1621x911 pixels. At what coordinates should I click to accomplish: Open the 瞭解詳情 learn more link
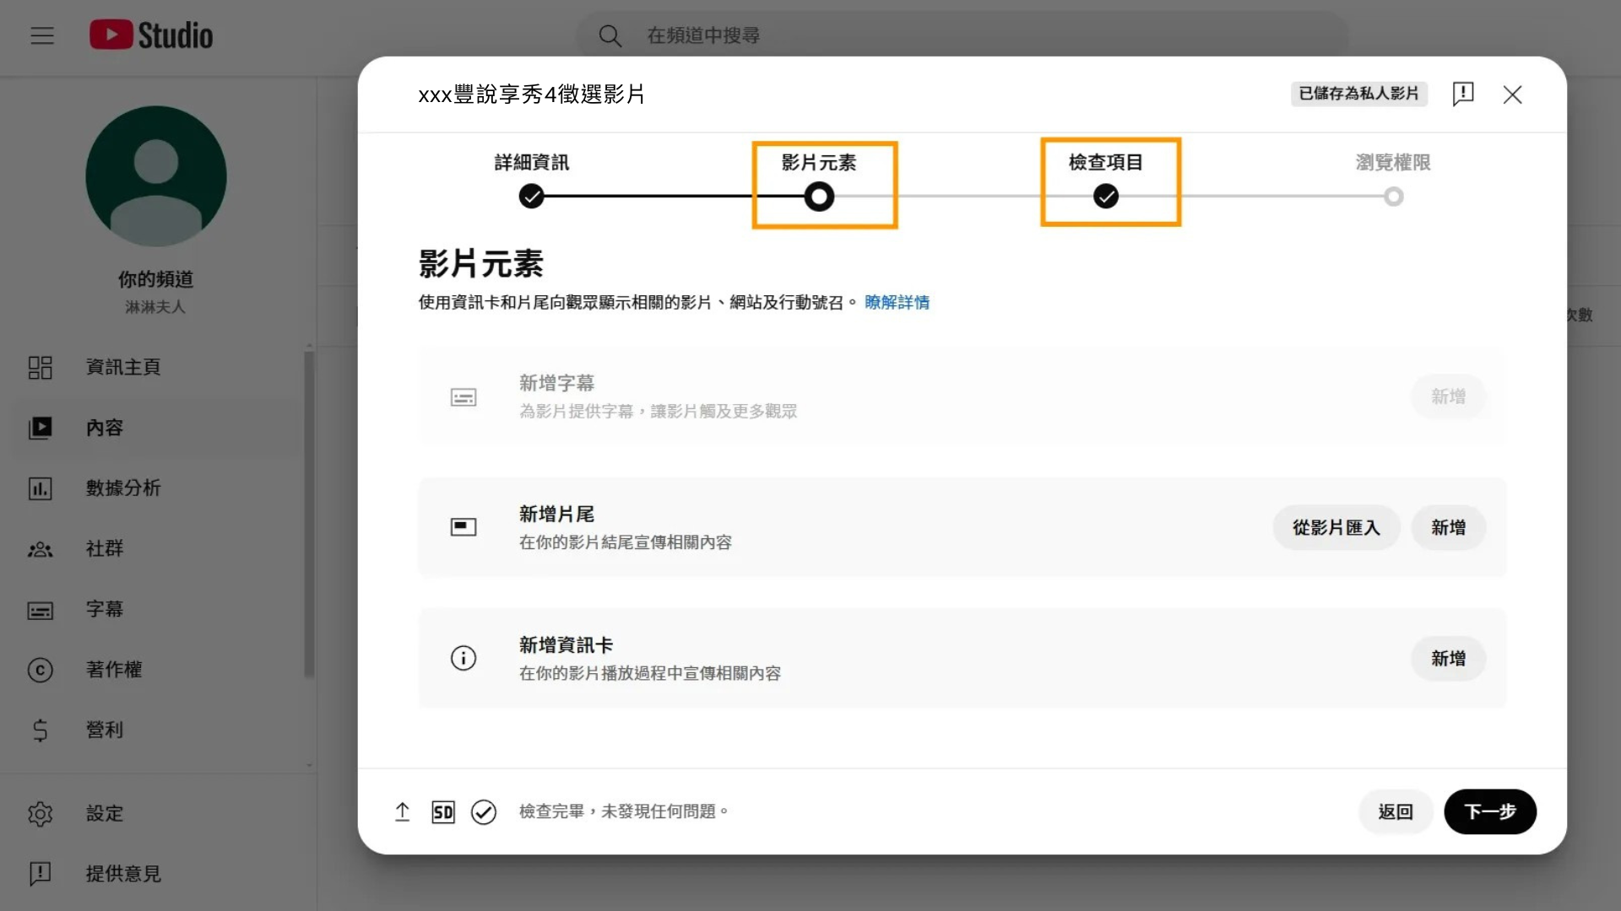pyautogui.click(x=897, y=302)
